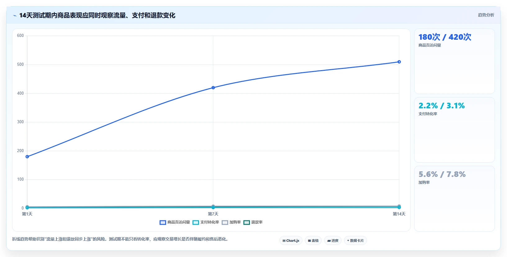Click the 第14天 x-axis label
Viewport: 507px width, 257px height.
[x=399, y=214]
